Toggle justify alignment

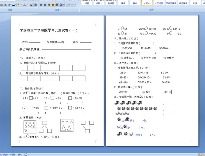click(53, 5)
